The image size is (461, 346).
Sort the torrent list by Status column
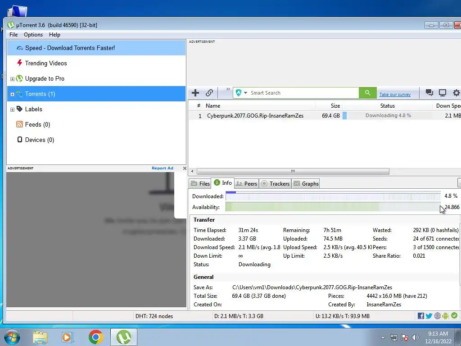coord(387,105)
